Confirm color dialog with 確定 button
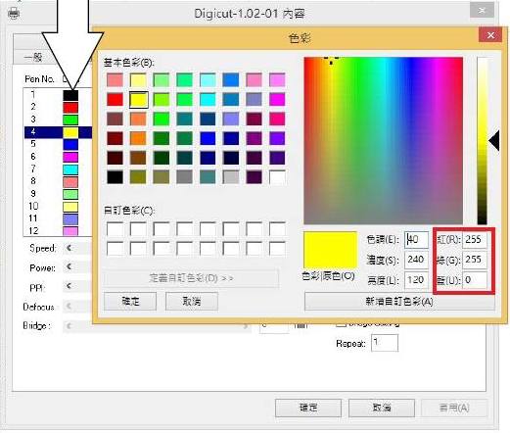510x433 pixels. click(130, 302)
